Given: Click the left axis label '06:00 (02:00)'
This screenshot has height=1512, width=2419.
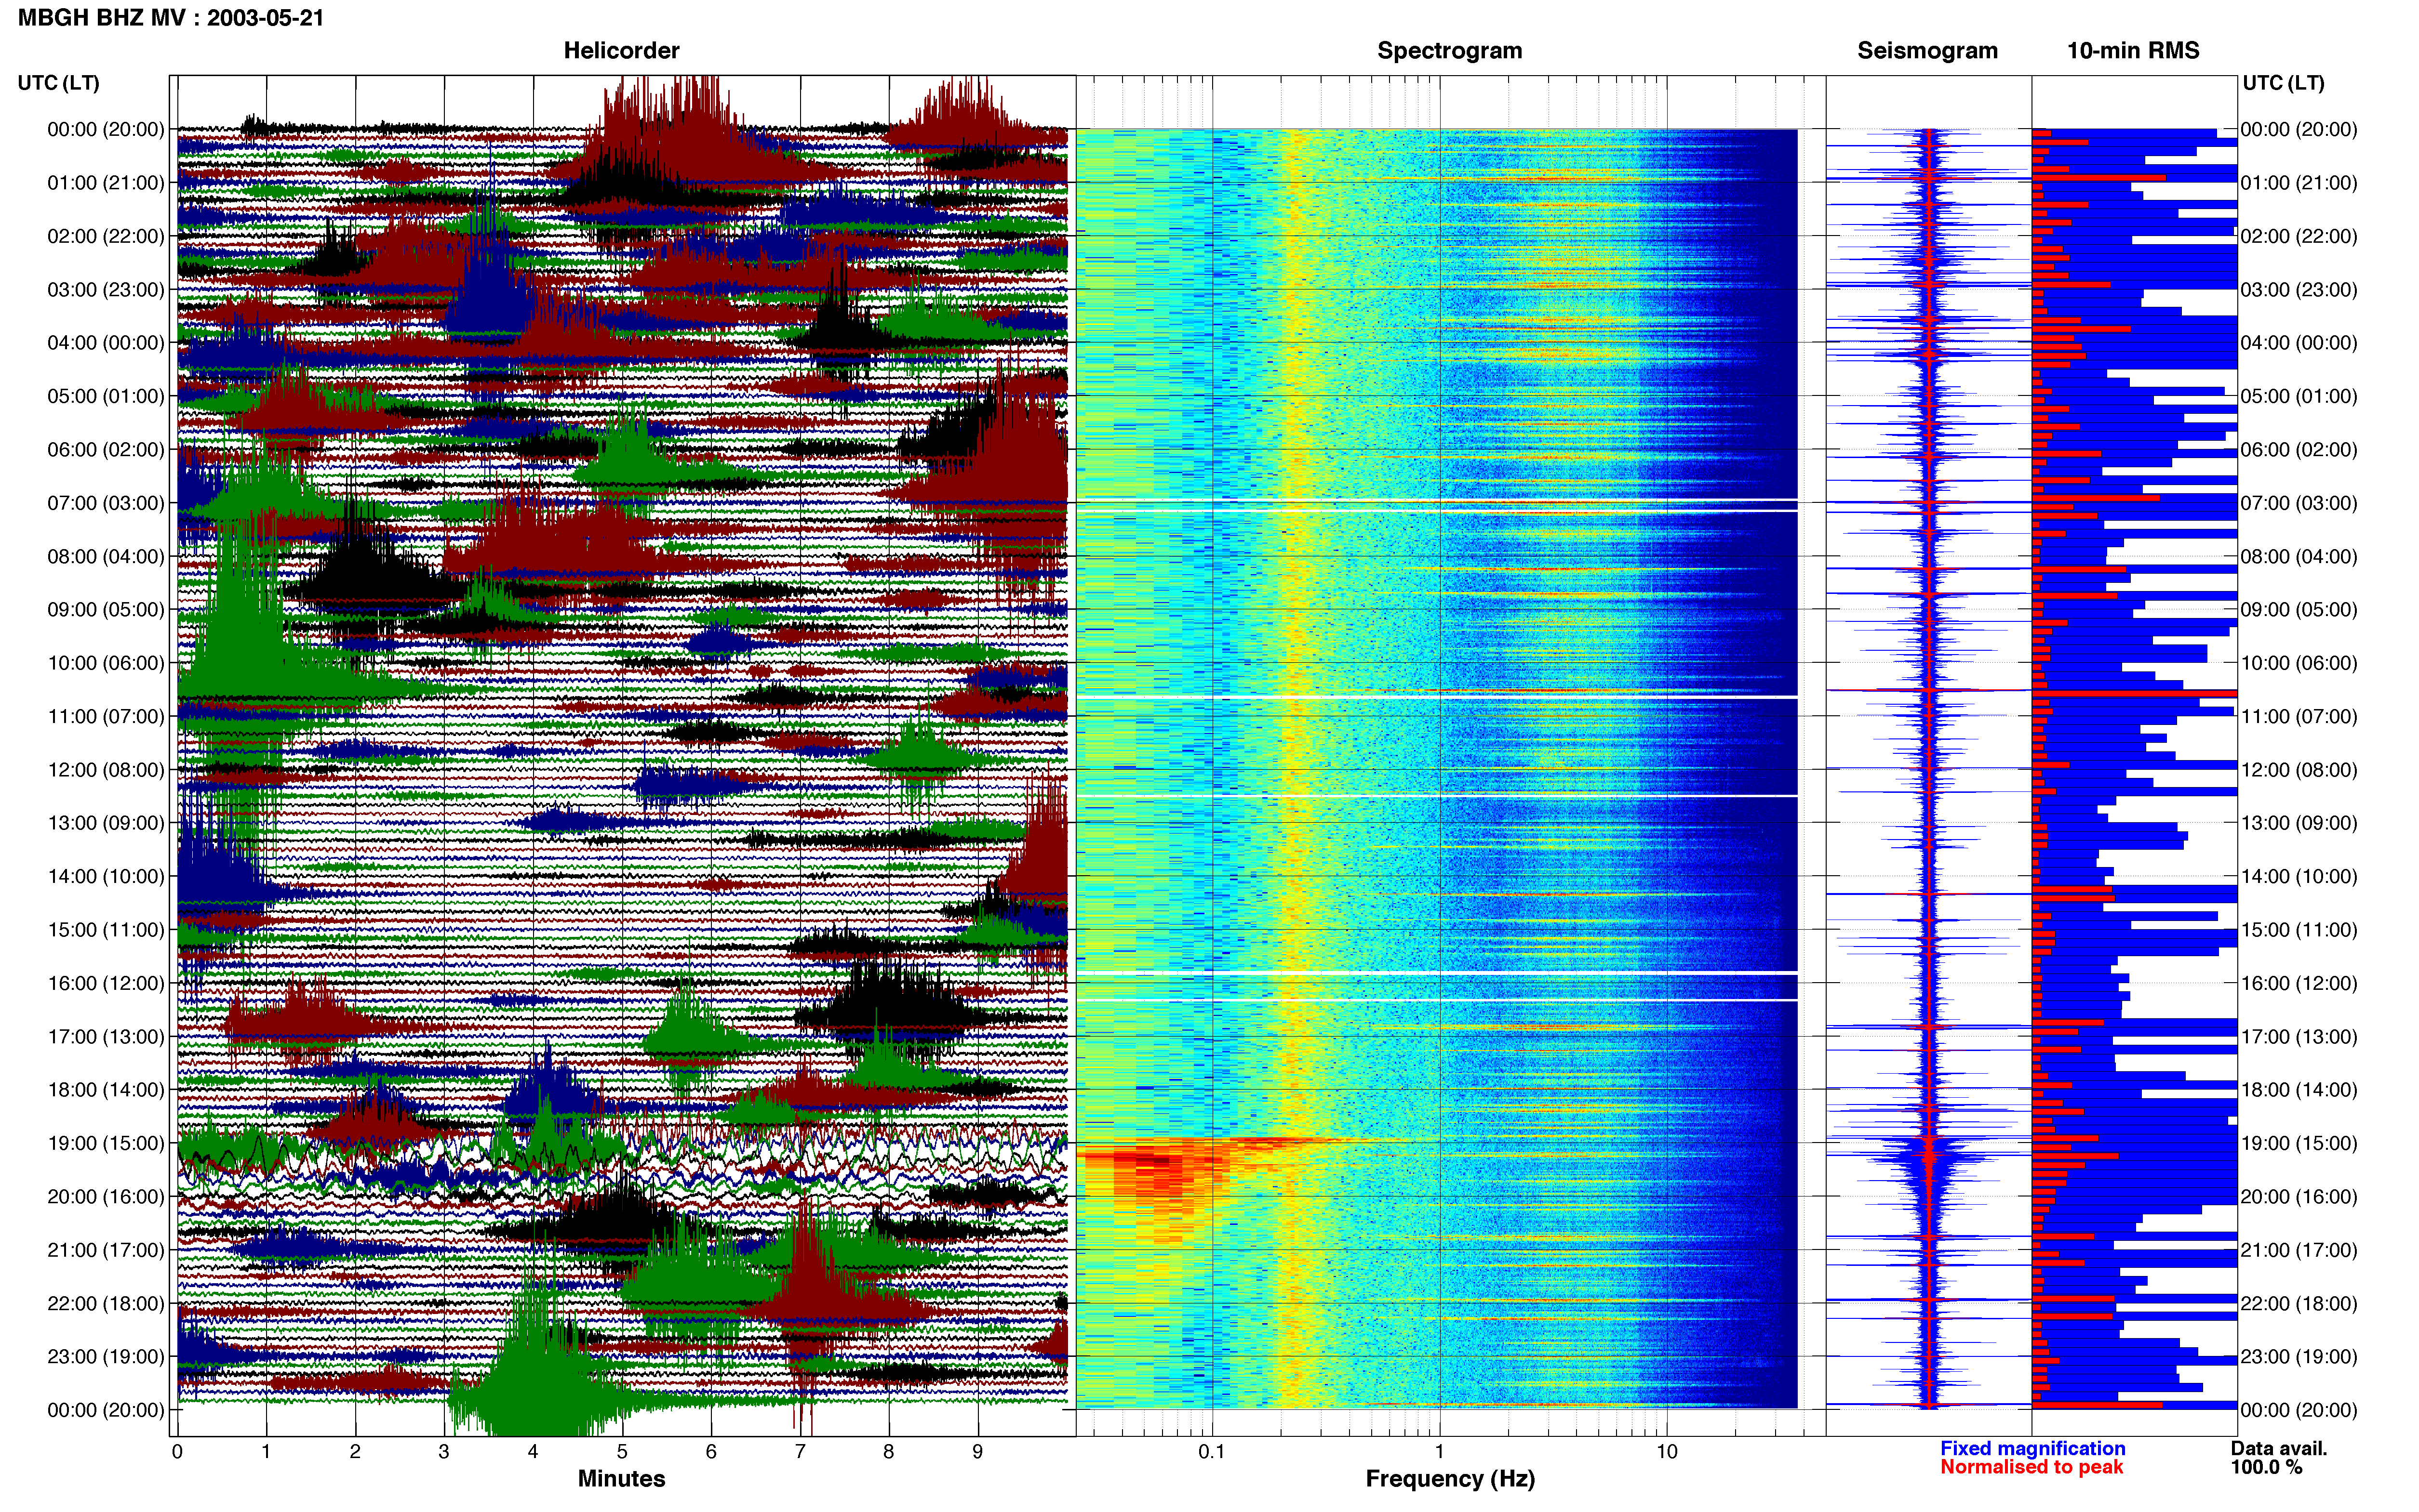Looking at the screenshot, I should (x=105, y=450).
